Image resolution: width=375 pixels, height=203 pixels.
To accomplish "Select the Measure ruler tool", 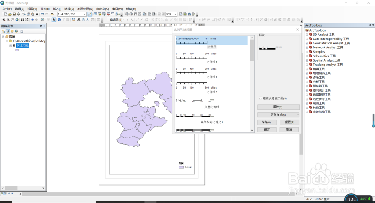I will click(73, 20).
